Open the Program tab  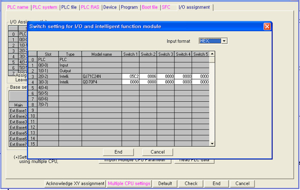click(x=129, y=7)
